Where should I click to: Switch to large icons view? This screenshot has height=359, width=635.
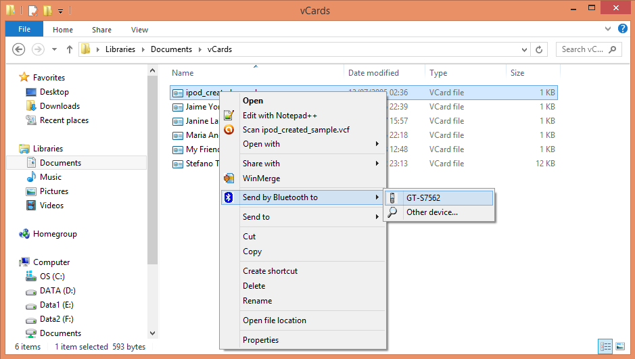pos(619,347)
